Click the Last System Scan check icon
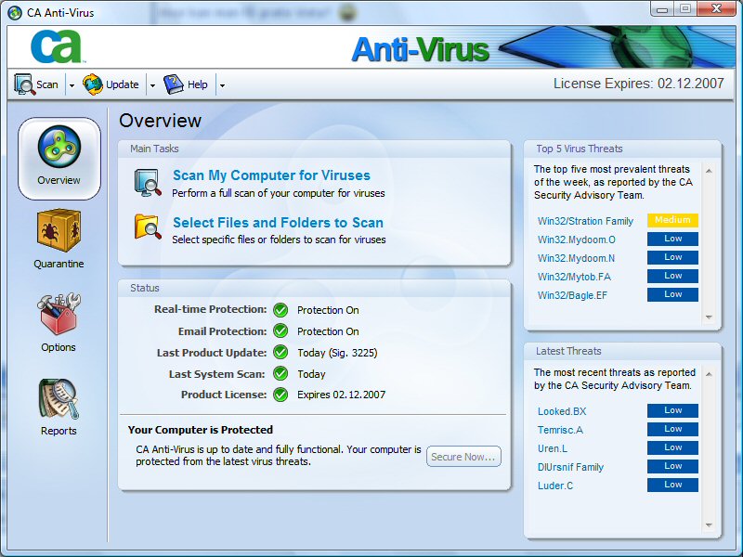The width and height of the screenshot is (743, 557). [x=280, y=374]
